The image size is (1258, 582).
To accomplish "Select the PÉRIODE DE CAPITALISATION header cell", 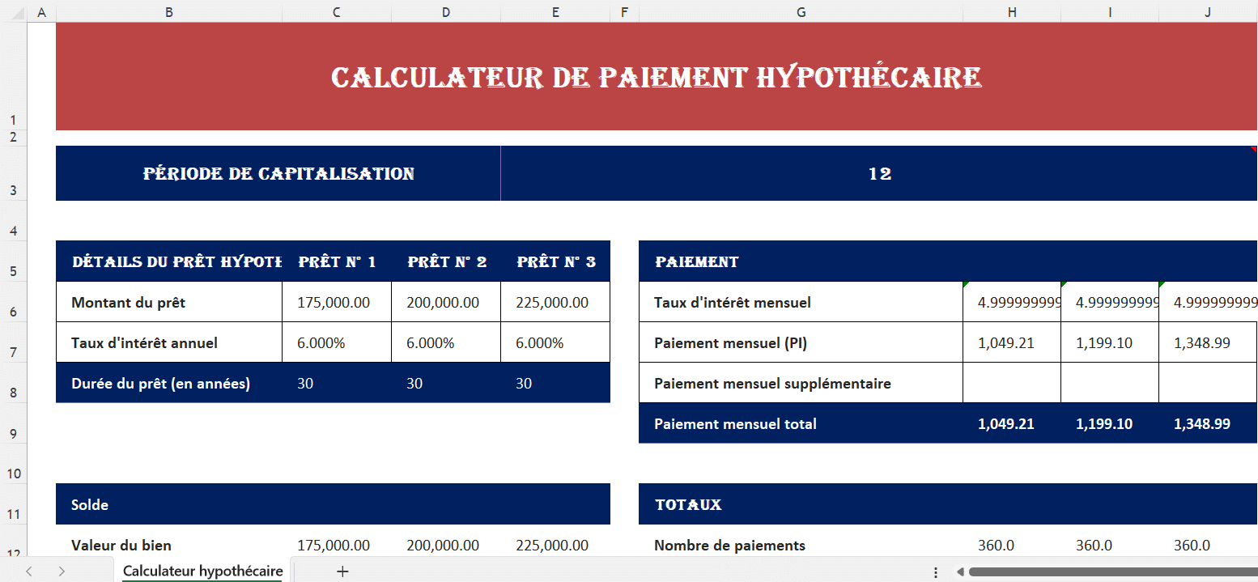I will pyautogui.click(x=278, y=172).
